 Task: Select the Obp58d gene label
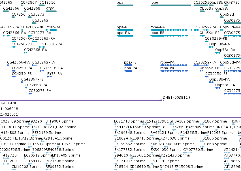(x=227, y=14)
